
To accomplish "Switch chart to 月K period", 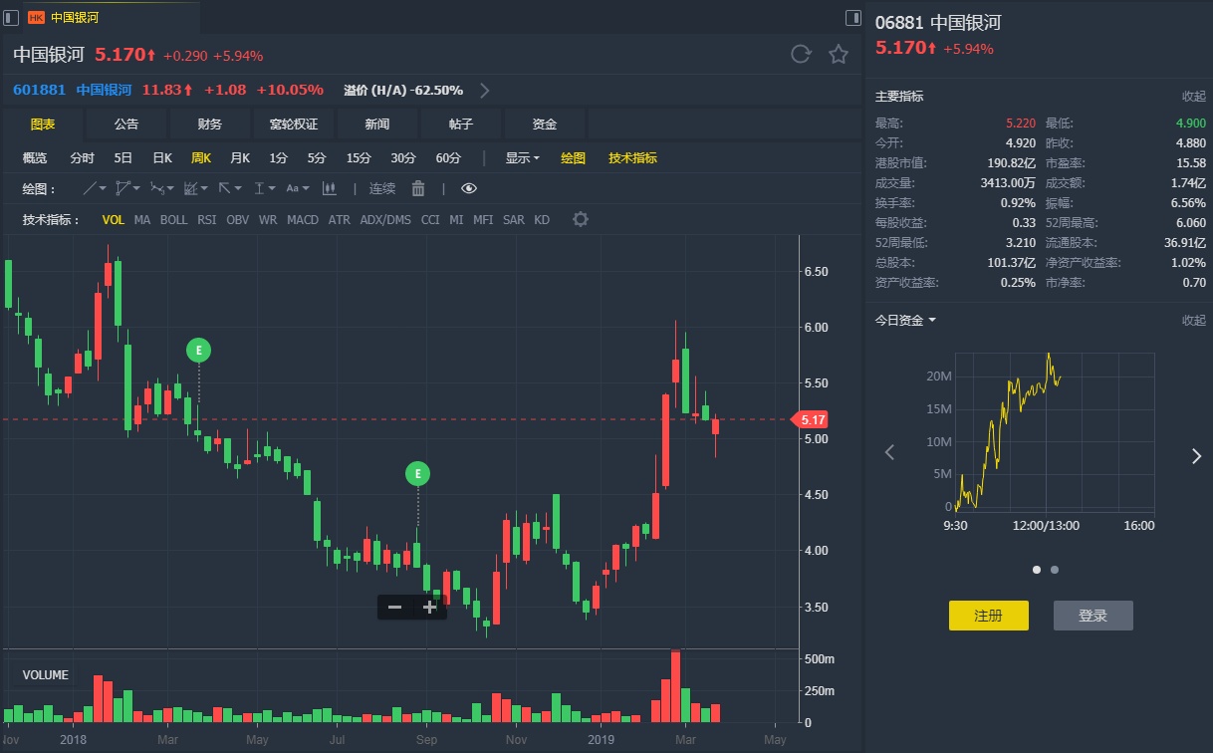I will tap(240, 157).
